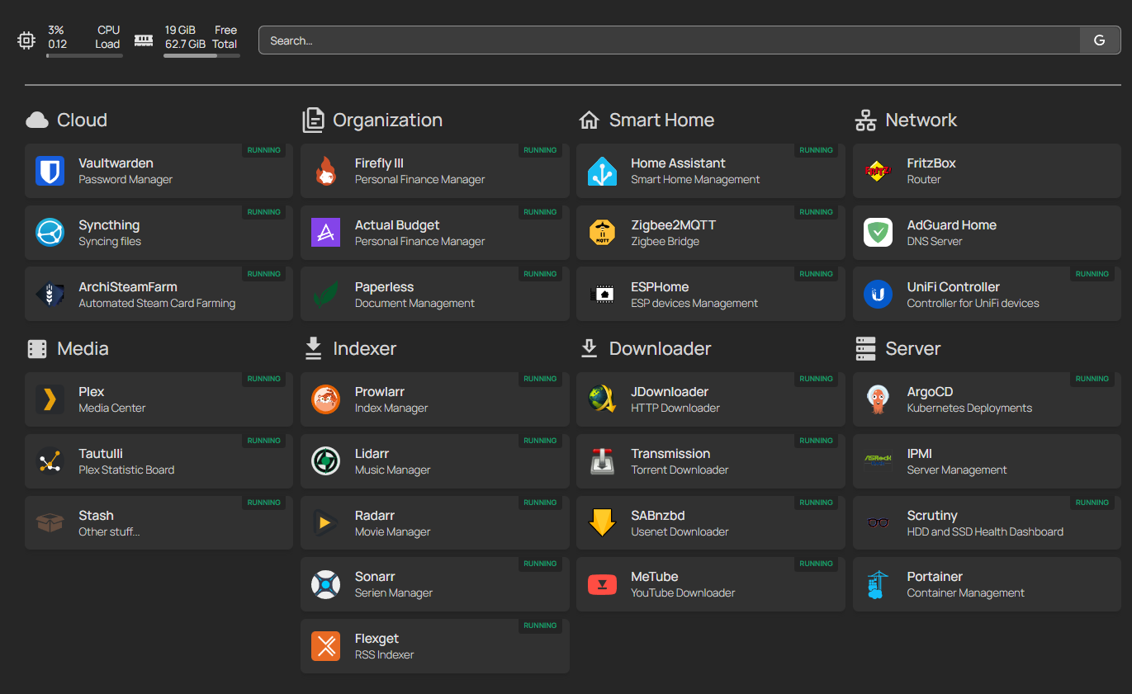Open the Home Assistant icon

[x=602, y=171]
